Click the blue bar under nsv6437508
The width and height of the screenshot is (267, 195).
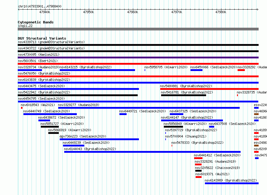[211, 127]
